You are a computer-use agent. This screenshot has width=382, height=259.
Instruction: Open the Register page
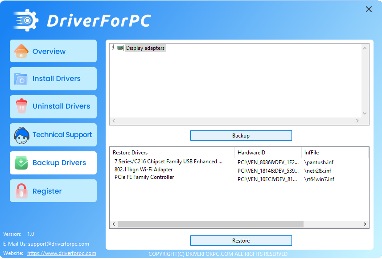(53, 191)
